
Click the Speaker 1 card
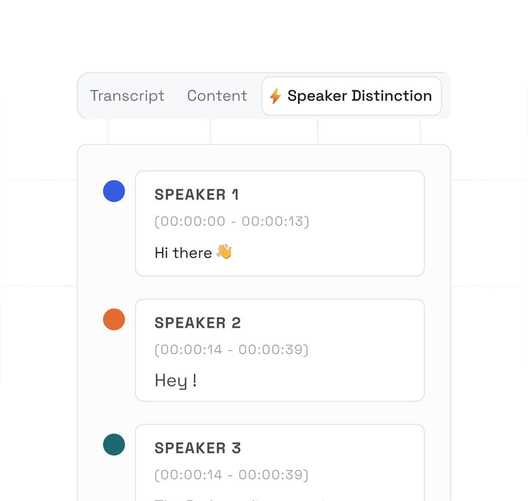coord(279,223)
